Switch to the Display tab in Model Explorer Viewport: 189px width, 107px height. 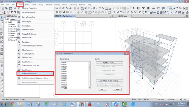(13, 19)
